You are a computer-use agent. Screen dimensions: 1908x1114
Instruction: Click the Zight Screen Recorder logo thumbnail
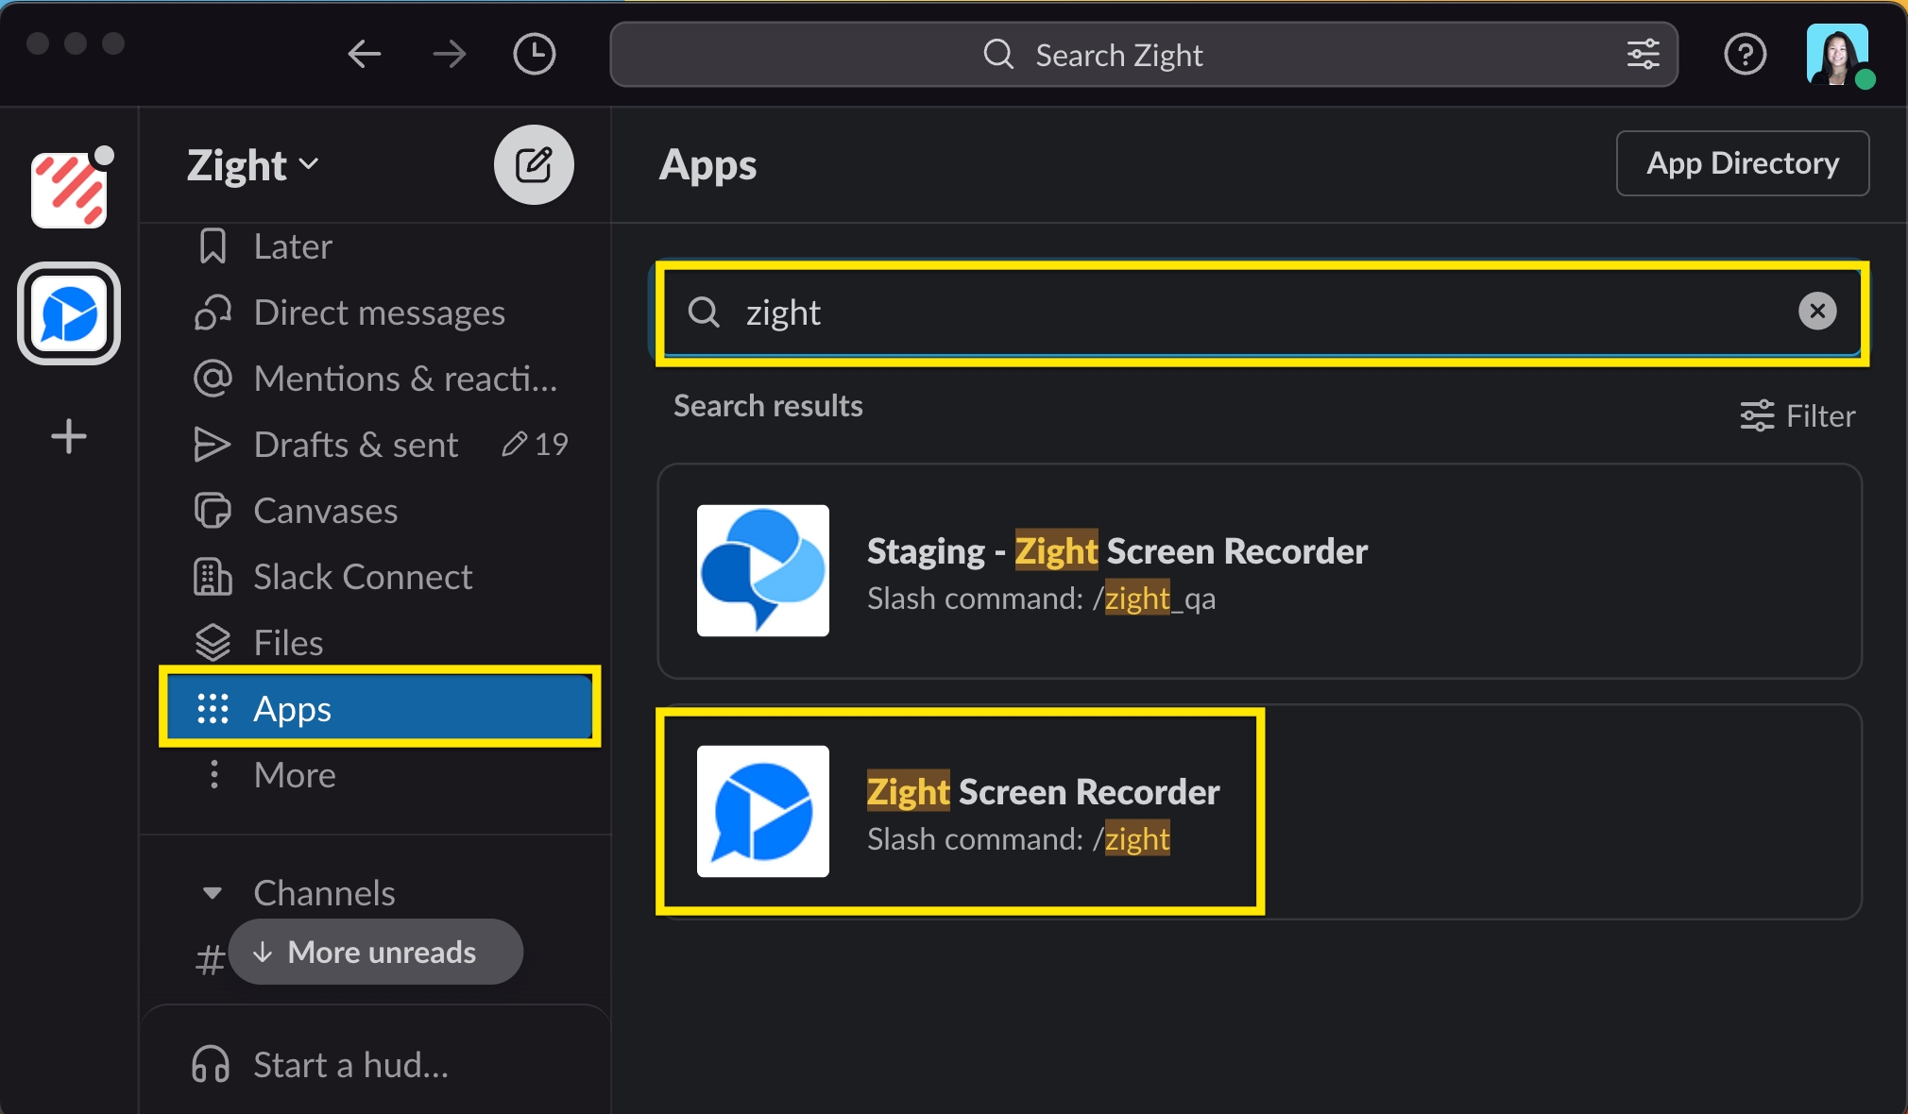(763, 812)
